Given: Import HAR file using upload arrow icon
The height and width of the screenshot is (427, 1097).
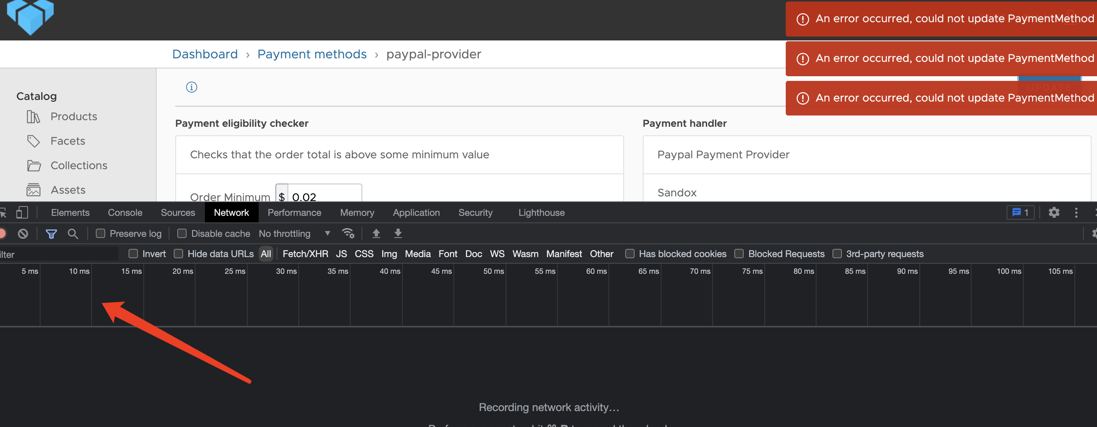Looking at the screenshot, I should pos(376,233).
